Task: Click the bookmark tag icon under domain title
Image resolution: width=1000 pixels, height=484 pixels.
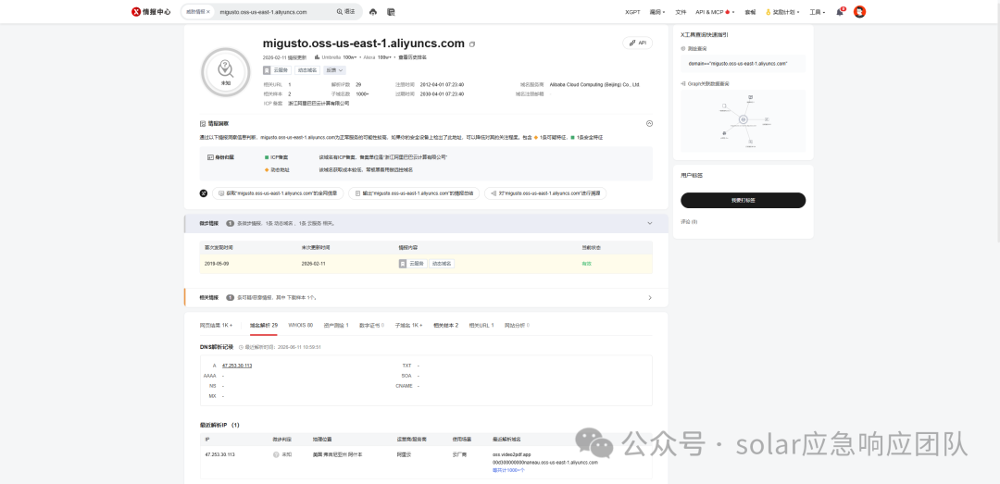Action: (267, 70)
